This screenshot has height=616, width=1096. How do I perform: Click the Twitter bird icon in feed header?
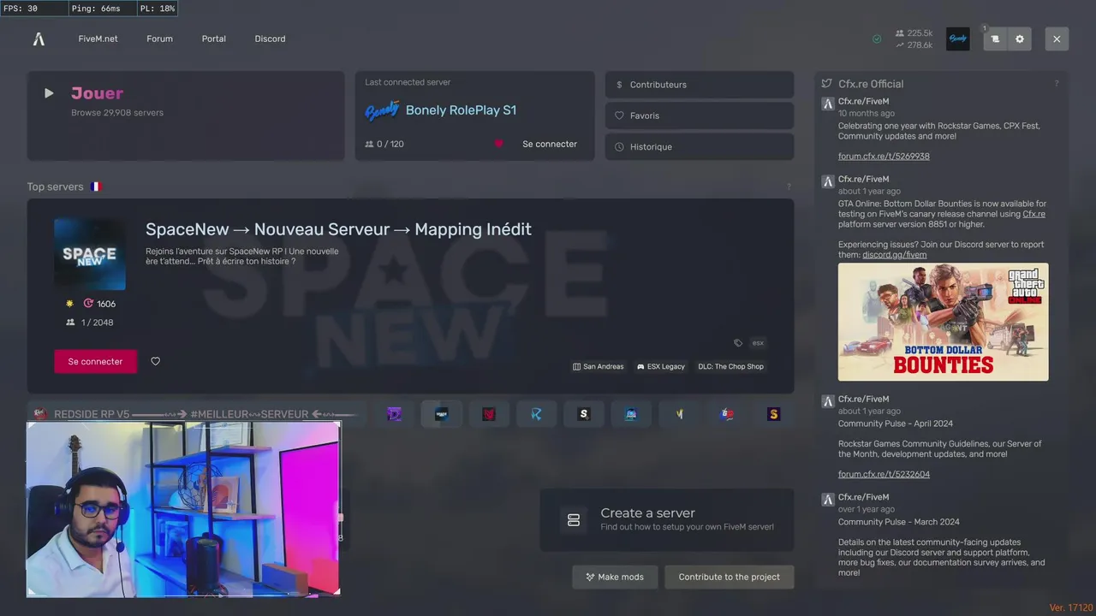(x=826, y=84)
